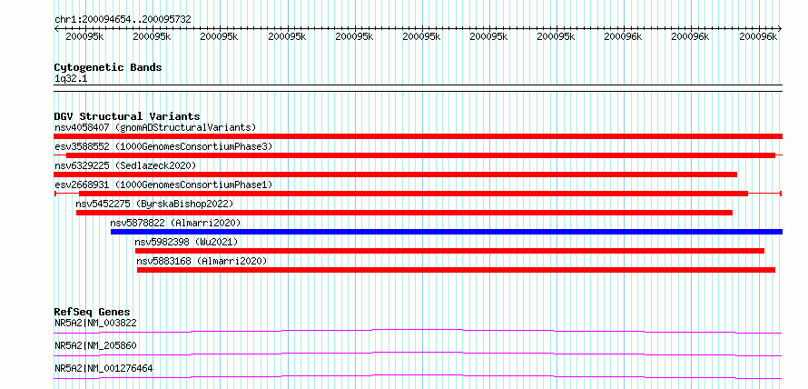Click the ruler's left arrowhead
The image size is (808, 389).
tap(57, 28)
